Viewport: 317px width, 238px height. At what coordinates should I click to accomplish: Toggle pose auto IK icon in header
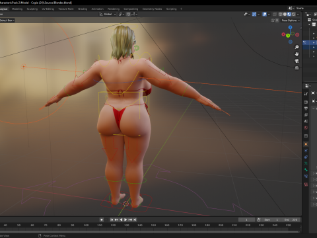(273, 20)
